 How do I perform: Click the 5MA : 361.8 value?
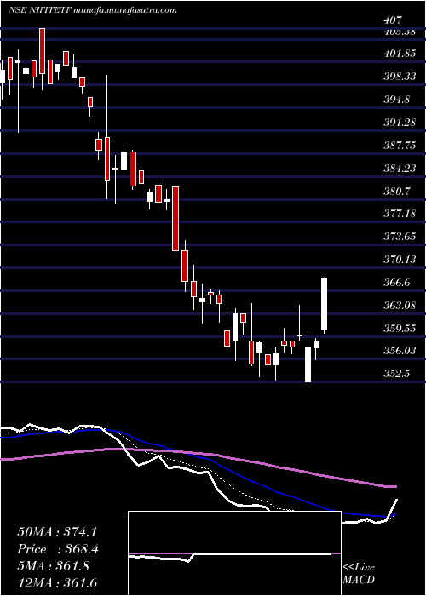(x=53, y=565)
